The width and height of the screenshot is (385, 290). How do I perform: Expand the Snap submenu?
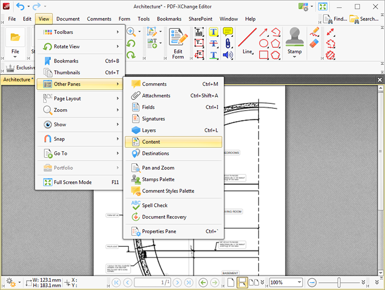point(80,139)
